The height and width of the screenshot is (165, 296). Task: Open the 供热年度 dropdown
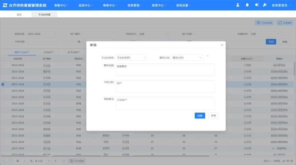pyautogui.click(x=42, y=34)
